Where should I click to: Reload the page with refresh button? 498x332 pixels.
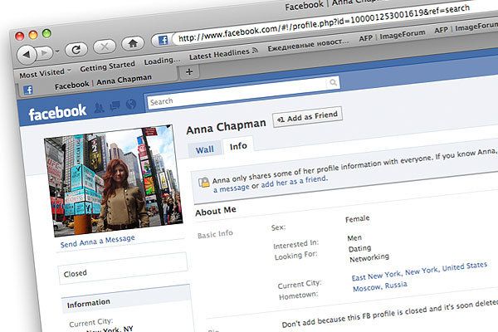[76, 50]
